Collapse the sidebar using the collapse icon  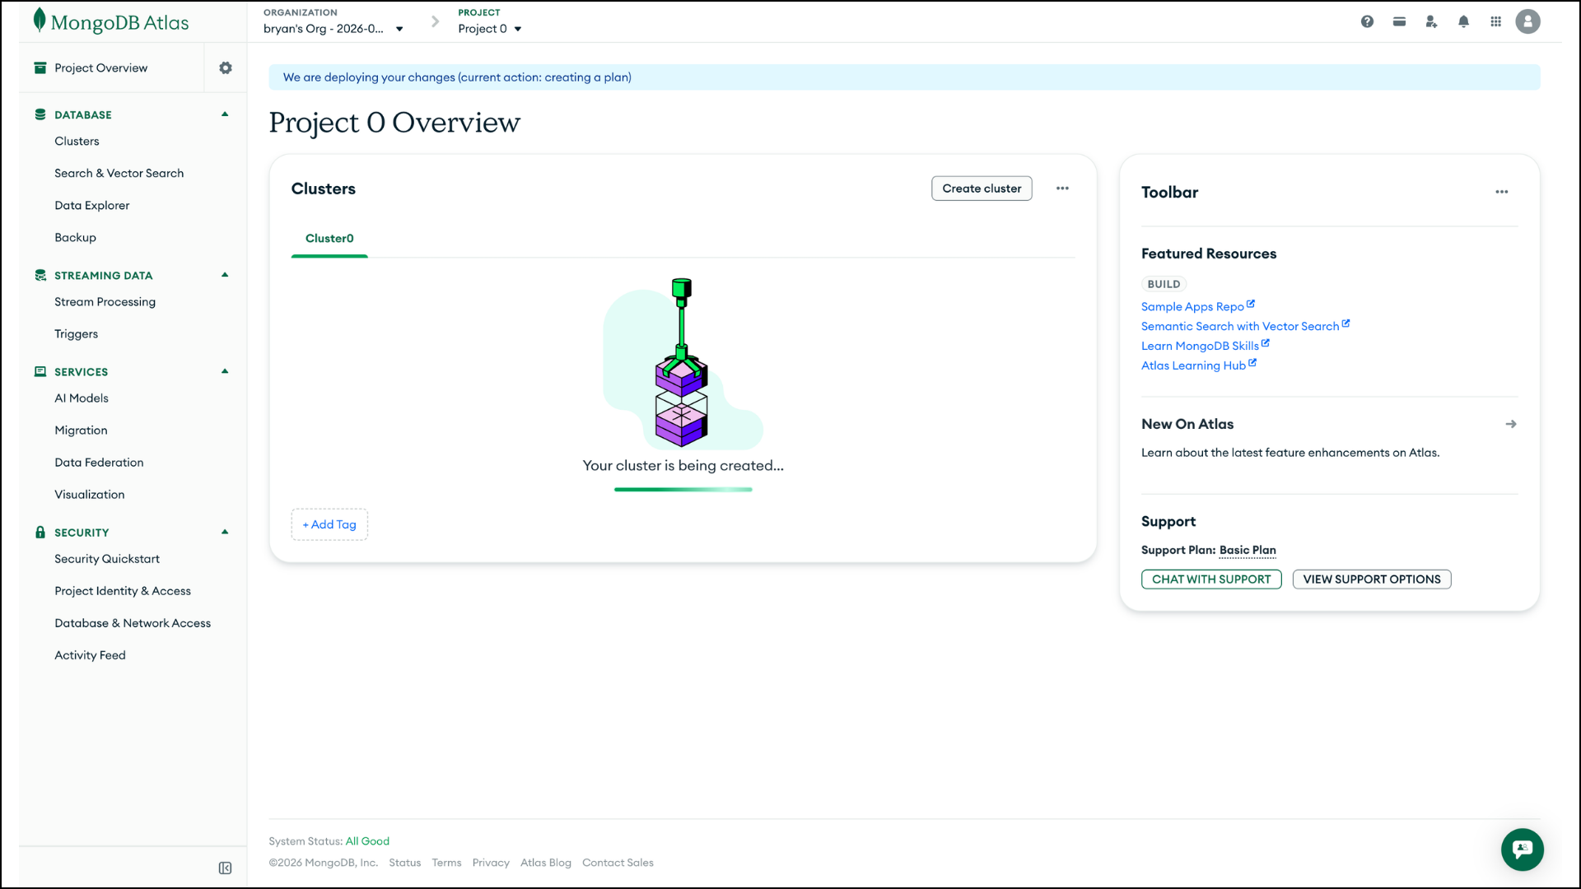[x=225, y=868]
